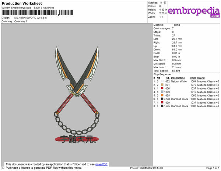Image resolution: width=221 pixels, height=171 pixels.
Task: Click the tan swatch beside stitch count 201
Action: (162, 85)
